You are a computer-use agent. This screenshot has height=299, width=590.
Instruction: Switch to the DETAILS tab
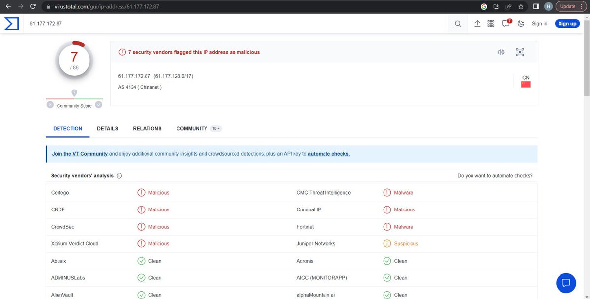coord(107,128)
